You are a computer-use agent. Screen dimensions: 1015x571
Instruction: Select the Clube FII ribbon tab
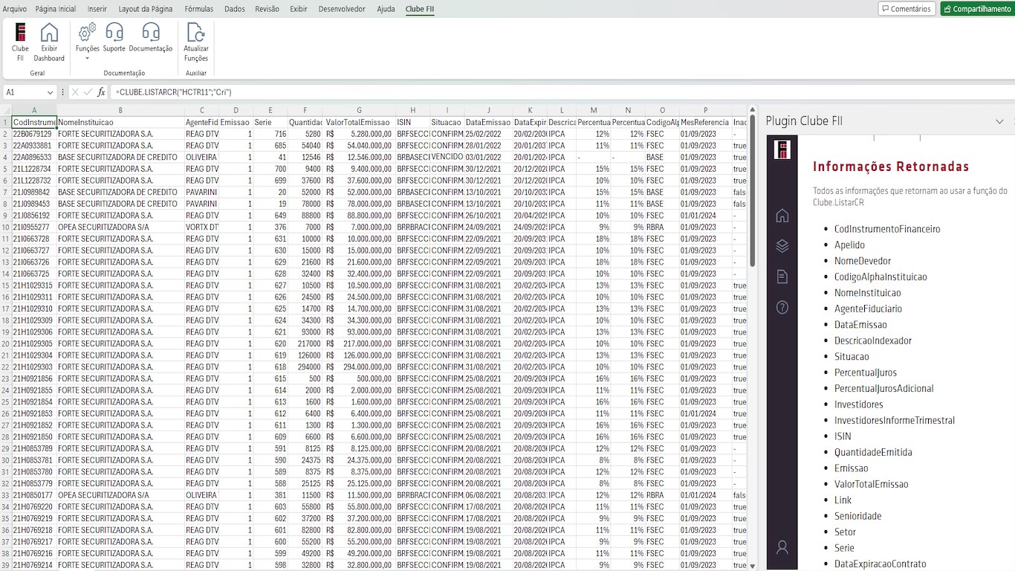pyautogui.click(x=420, y=9)
